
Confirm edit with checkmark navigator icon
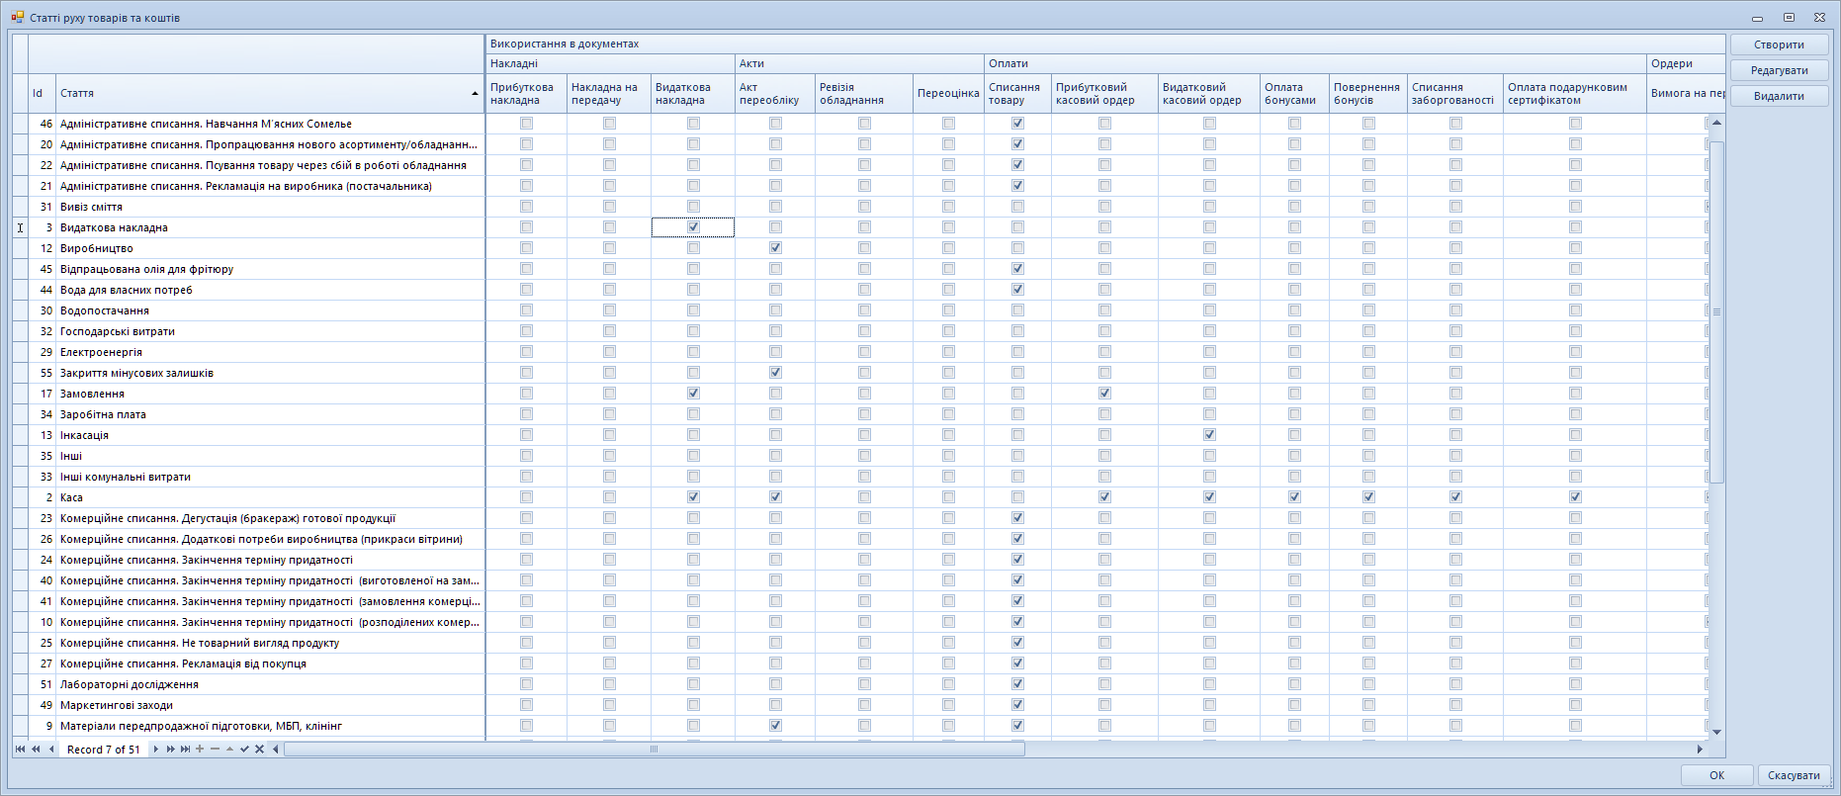(244, 750)
